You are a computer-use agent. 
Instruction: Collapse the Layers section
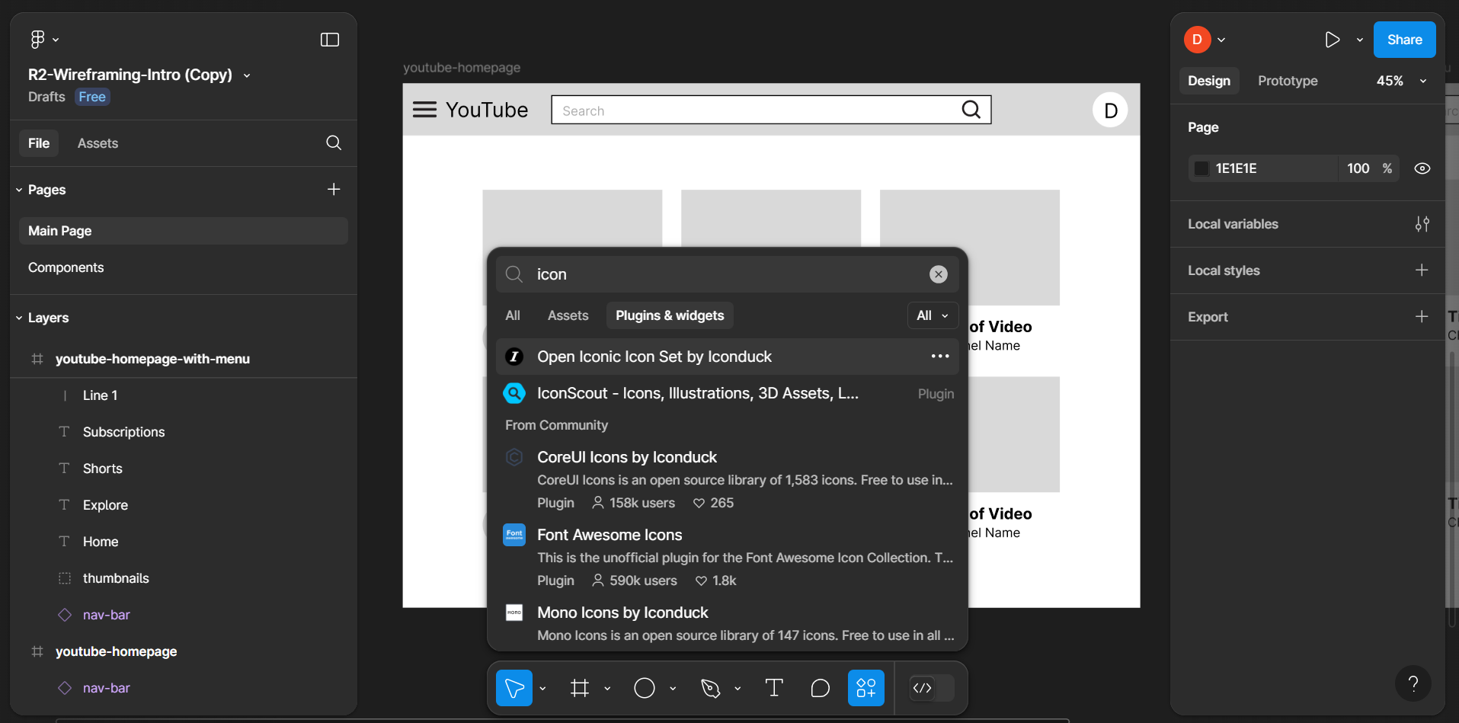click(x=19, y=318)
